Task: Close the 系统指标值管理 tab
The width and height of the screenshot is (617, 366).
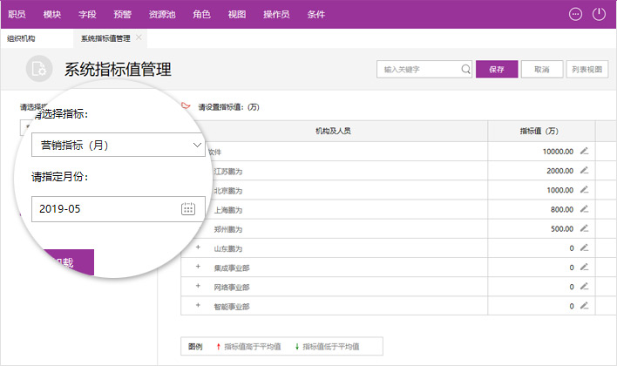Action: click(139, 37)
